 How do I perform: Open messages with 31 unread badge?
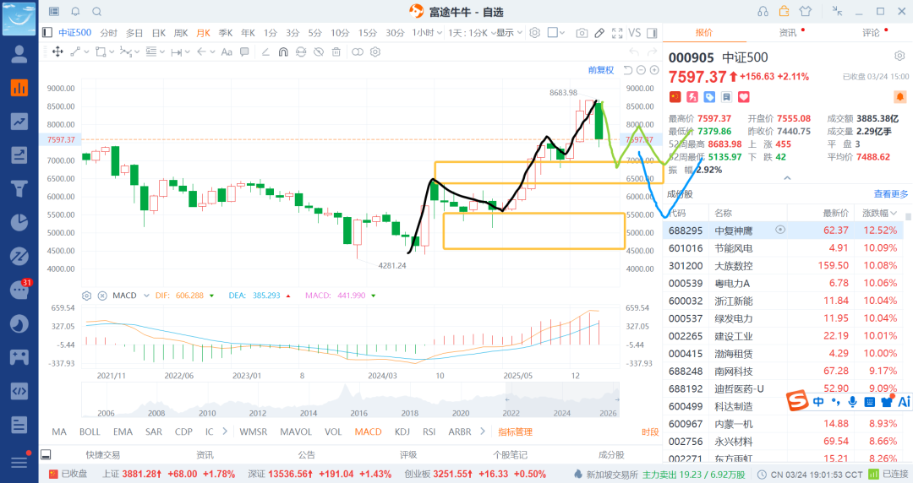(x=19, y=290)
